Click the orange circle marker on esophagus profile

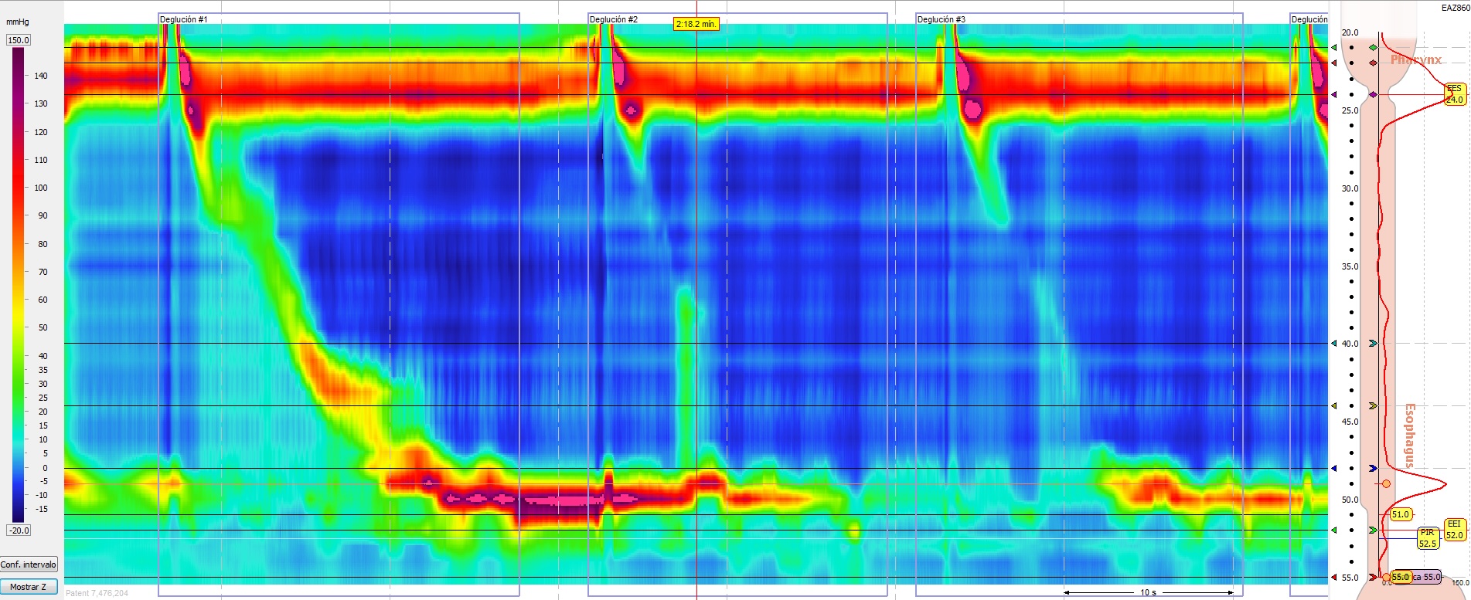[x=1386, y=484]
